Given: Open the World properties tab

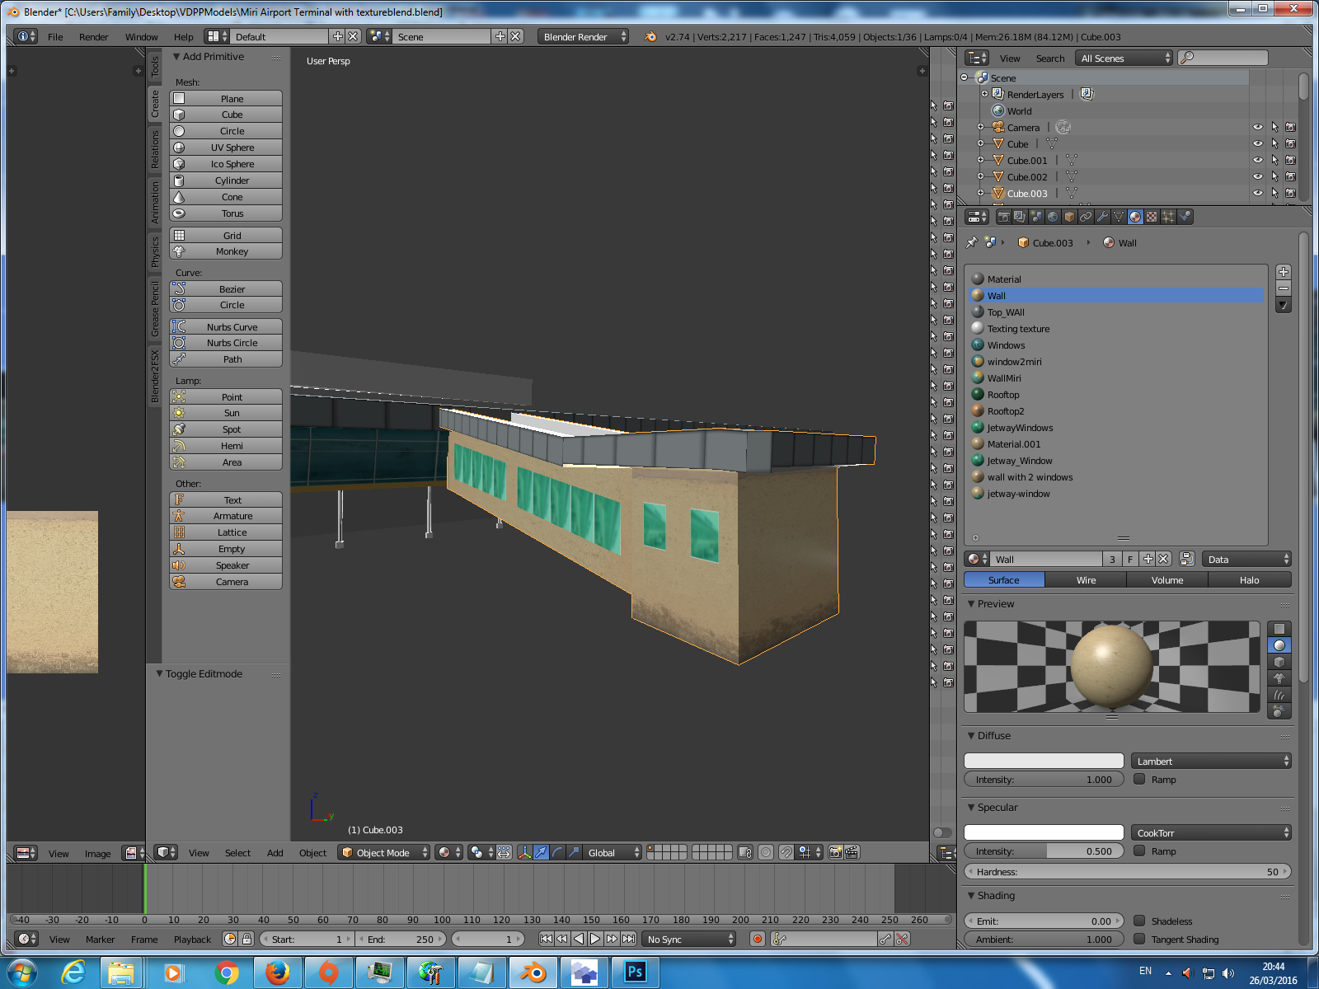Looking at the screenshot, I should (1053, 216).
